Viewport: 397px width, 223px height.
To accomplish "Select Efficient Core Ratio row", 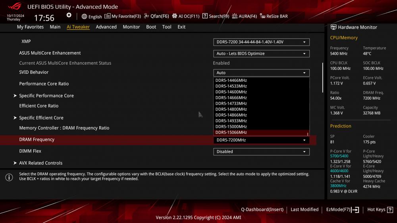I will coord(39,106).
